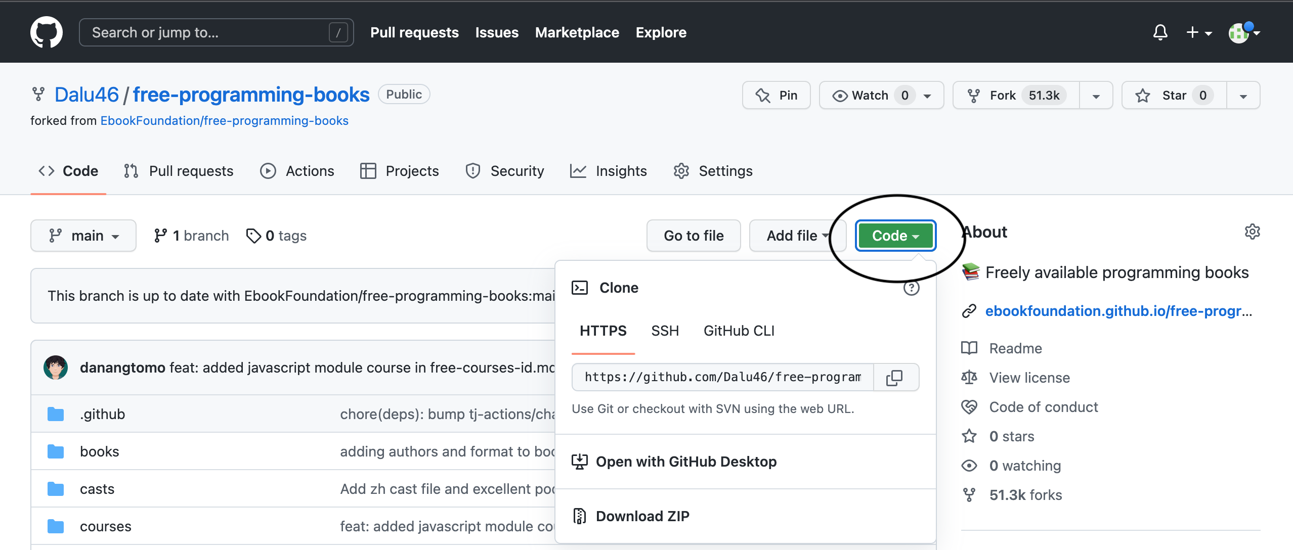Open the About section settings gear

1252,232
